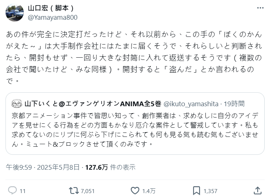View the 127.6万 件の表示 count
This screenshot has height=196, width=265.
110,167
